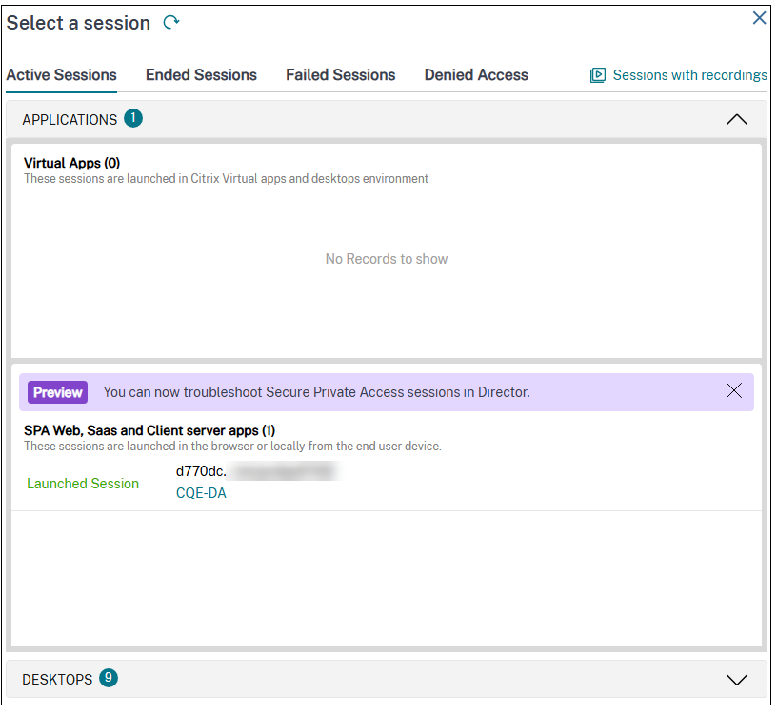
Task: Click the APPLICATIONS section title
Action: [70, 120]
